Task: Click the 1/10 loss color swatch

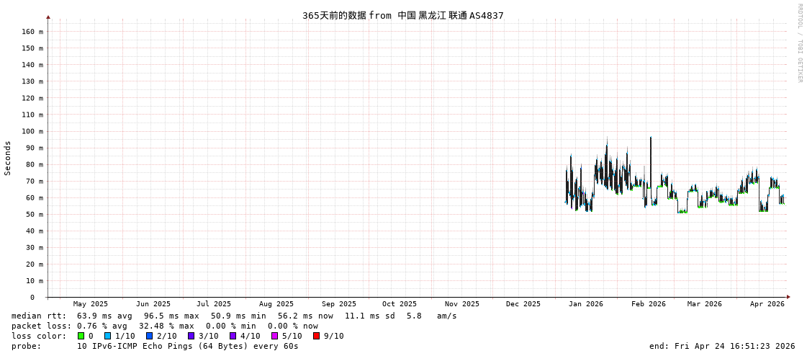Action: point(108,336)
